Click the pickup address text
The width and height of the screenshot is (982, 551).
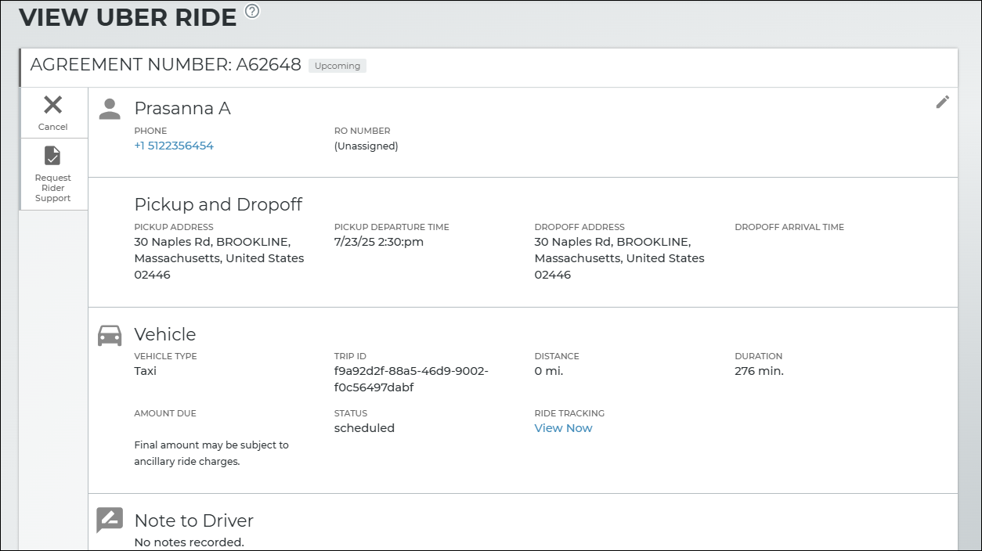tap(218, 258)
